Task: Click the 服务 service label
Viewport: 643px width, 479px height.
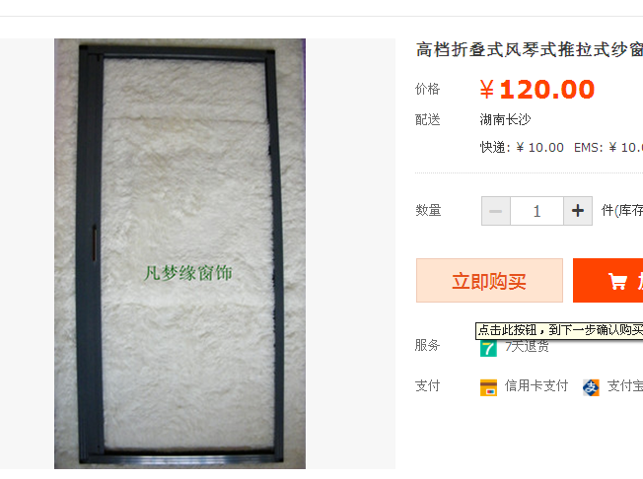Action: [x=427, y=345]
